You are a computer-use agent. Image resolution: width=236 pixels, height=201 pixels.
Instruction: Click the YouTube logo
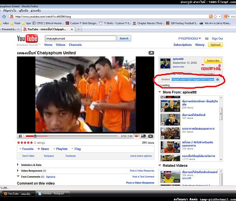tap(27, 38)
